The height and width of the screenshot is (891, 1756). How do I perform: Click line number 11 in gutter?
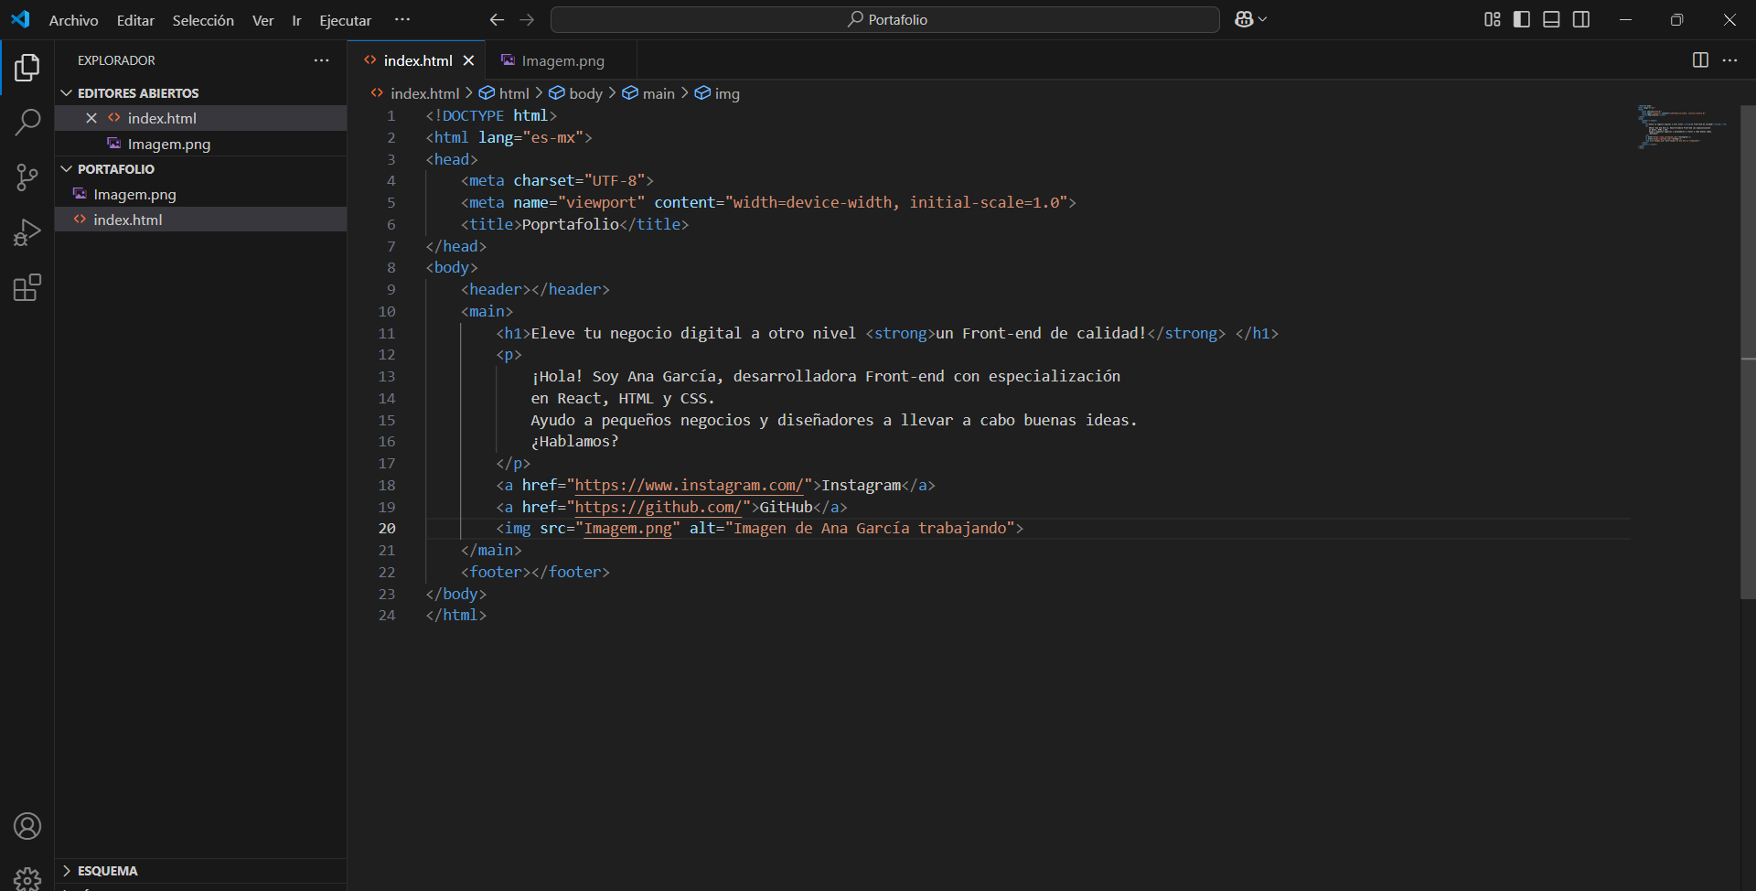(387, 333)
